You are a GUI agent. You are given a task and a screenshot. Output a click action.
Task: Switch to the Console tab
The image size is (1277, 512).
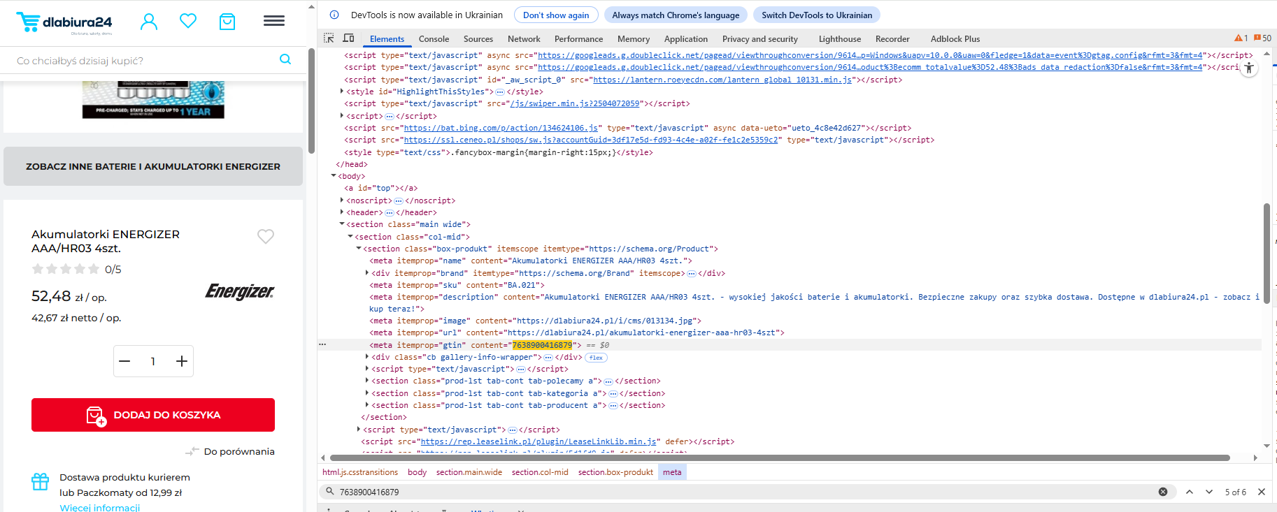[434, 39]
